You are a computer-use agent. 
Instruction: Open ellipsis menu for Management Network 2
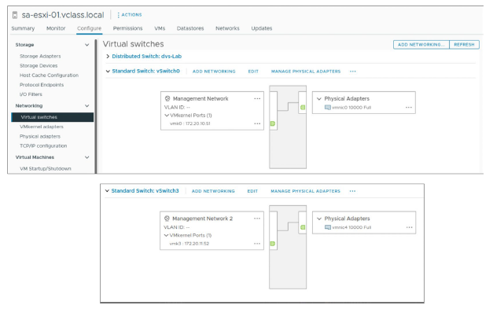coord(257,219)
